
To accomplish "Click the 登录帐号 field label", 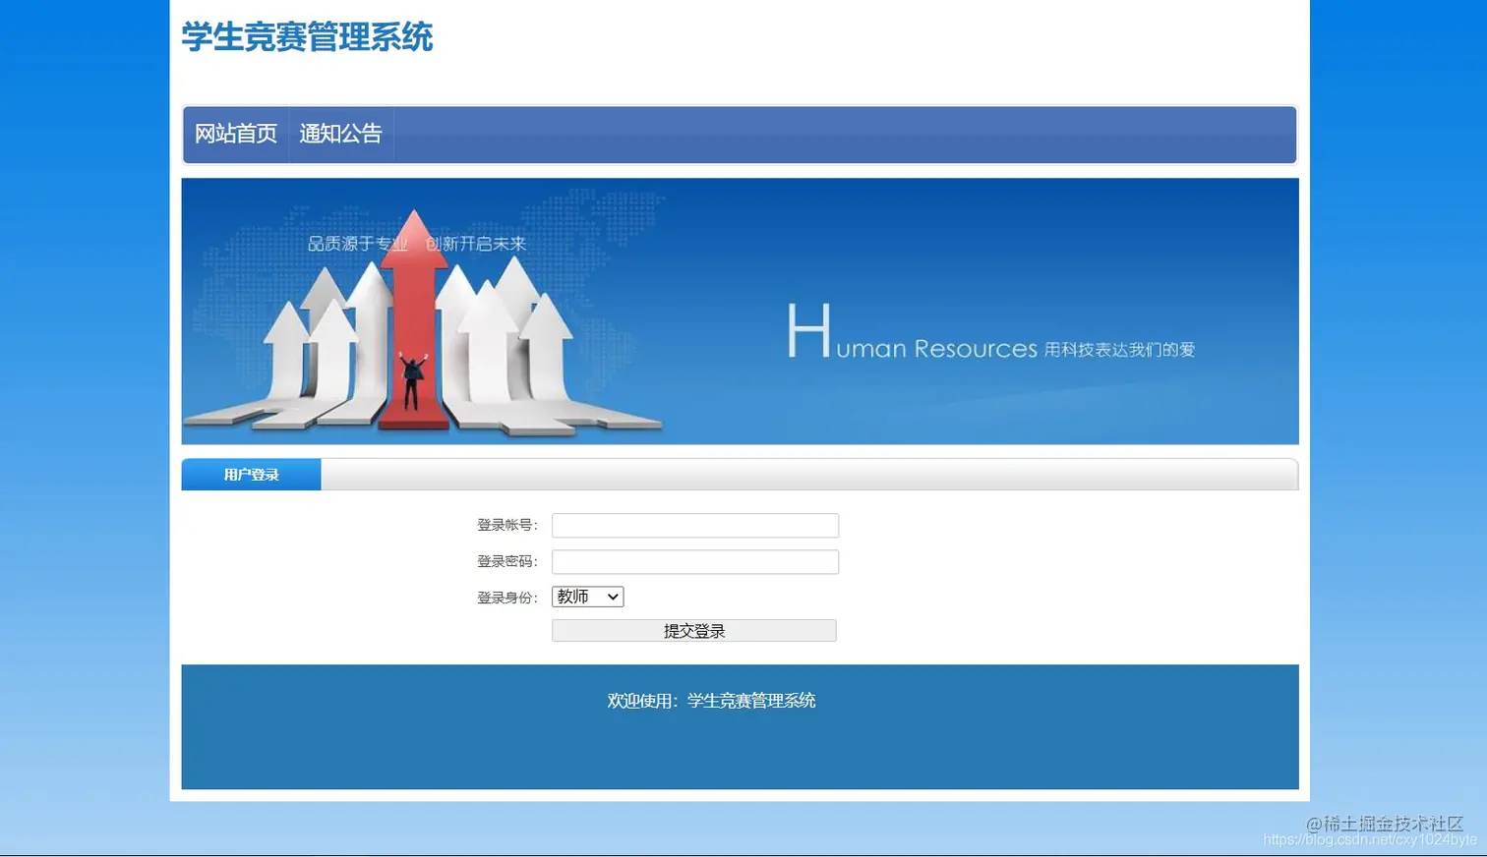I will 506,525.
